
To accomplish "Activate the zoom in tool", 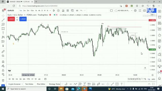I will click(3, 56).
